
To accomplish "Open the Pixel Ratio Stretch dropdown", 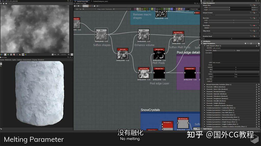I will (229, 28).
